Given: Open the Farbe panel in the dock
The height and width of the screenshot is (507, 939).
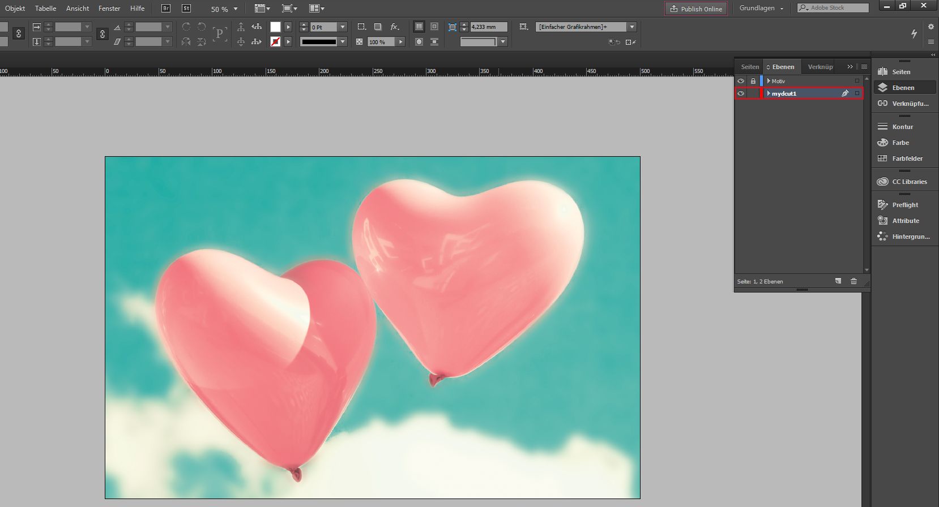Looking at the screenshot, I should click(x=904, y=143).
